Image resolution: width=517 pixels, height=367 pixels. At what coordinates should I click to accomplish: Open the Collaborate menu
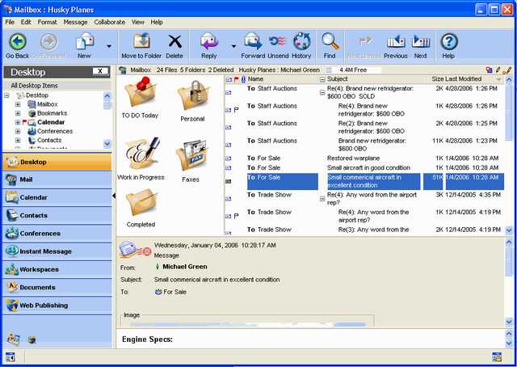109,22
